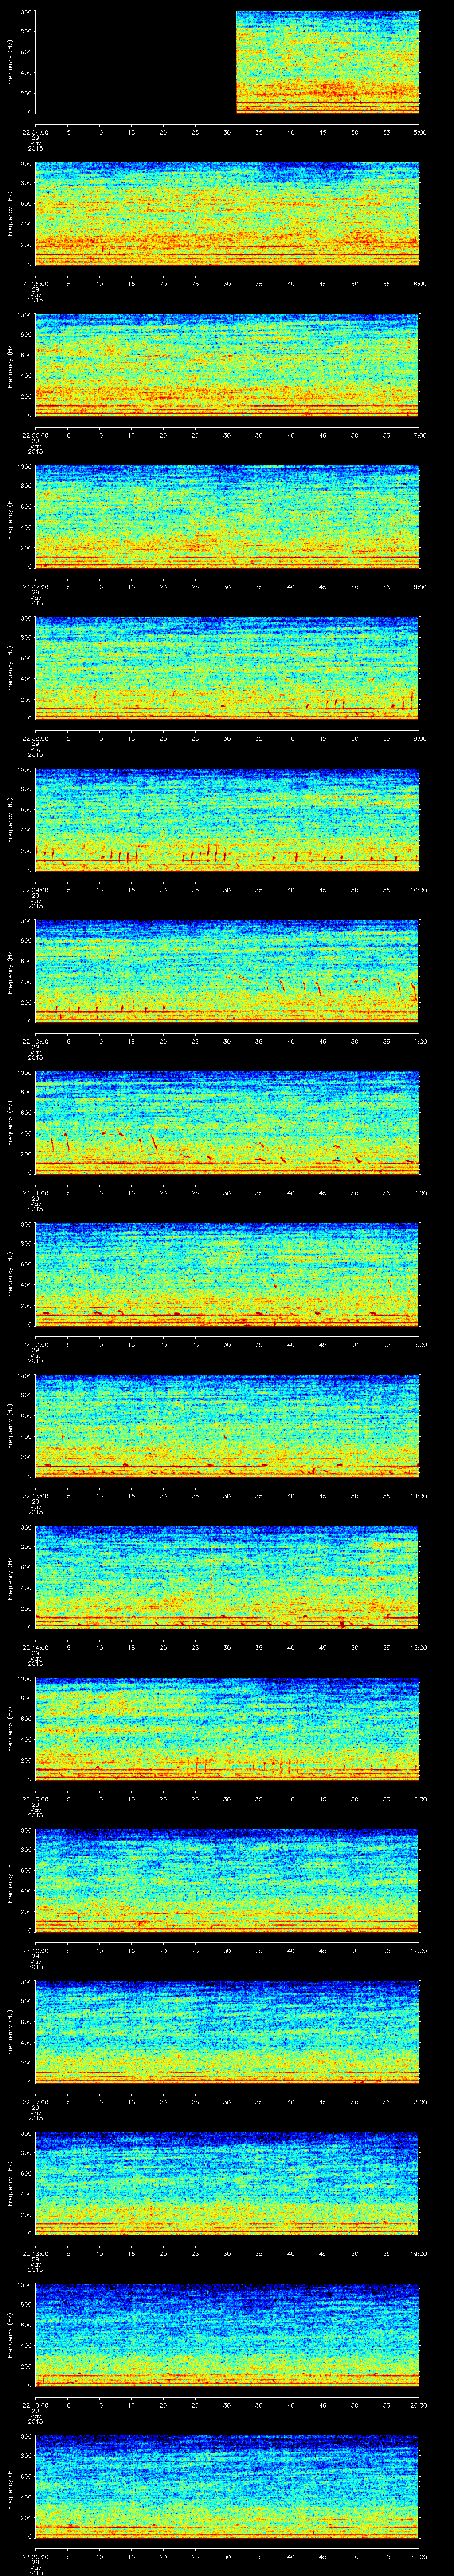Click the spectrogram panel starting at 22:05:00
This screenshot has width=454, height=2576.
tap(227, 213)
